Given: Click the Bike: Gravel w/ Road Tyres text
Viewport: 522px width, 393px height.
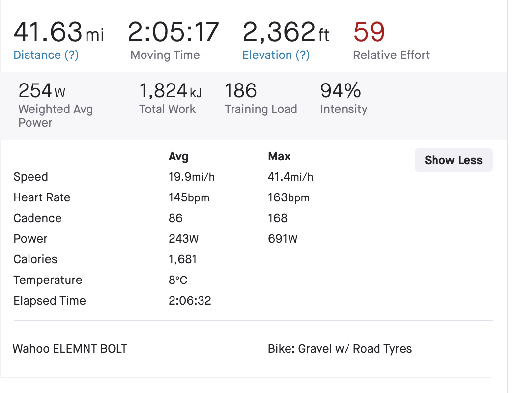Looking at the screenshot, I should (340, 349).
